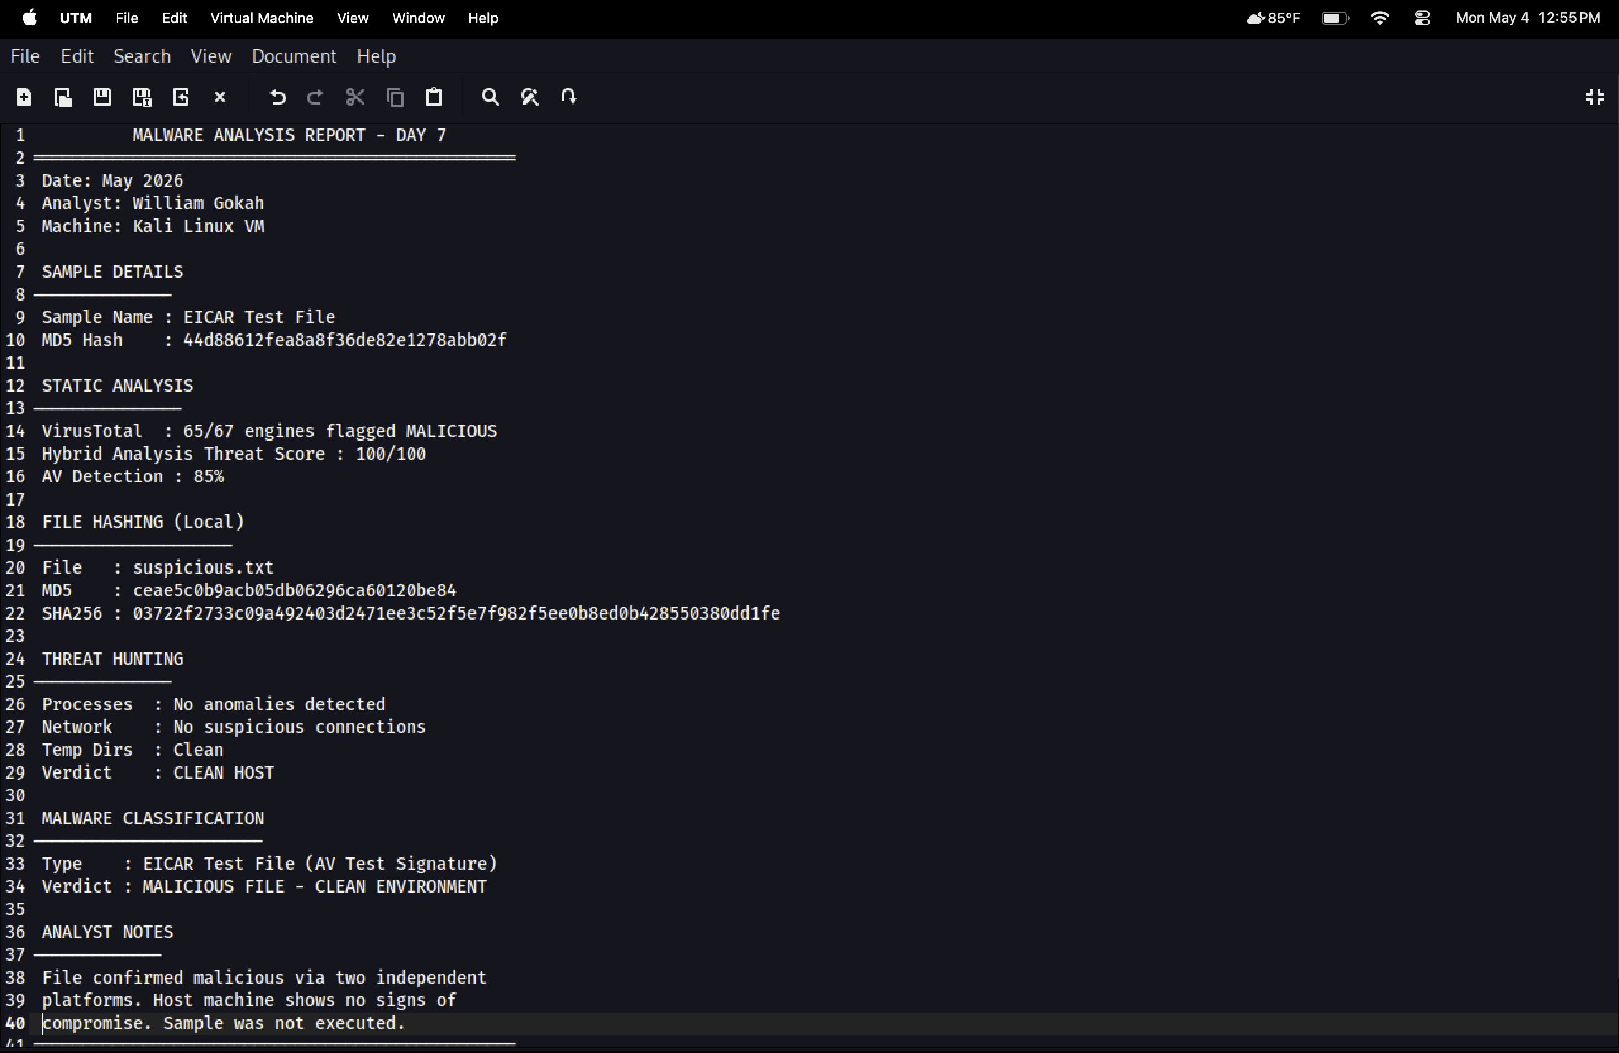
Task: Open the editor File menu
Action: click(25, 57)
